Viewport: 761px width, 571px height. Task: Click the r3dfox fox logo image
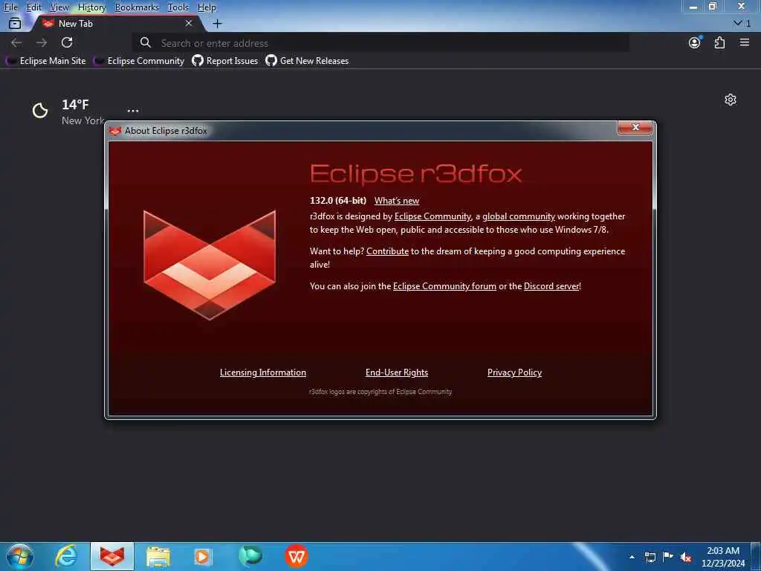coord(210,265)
